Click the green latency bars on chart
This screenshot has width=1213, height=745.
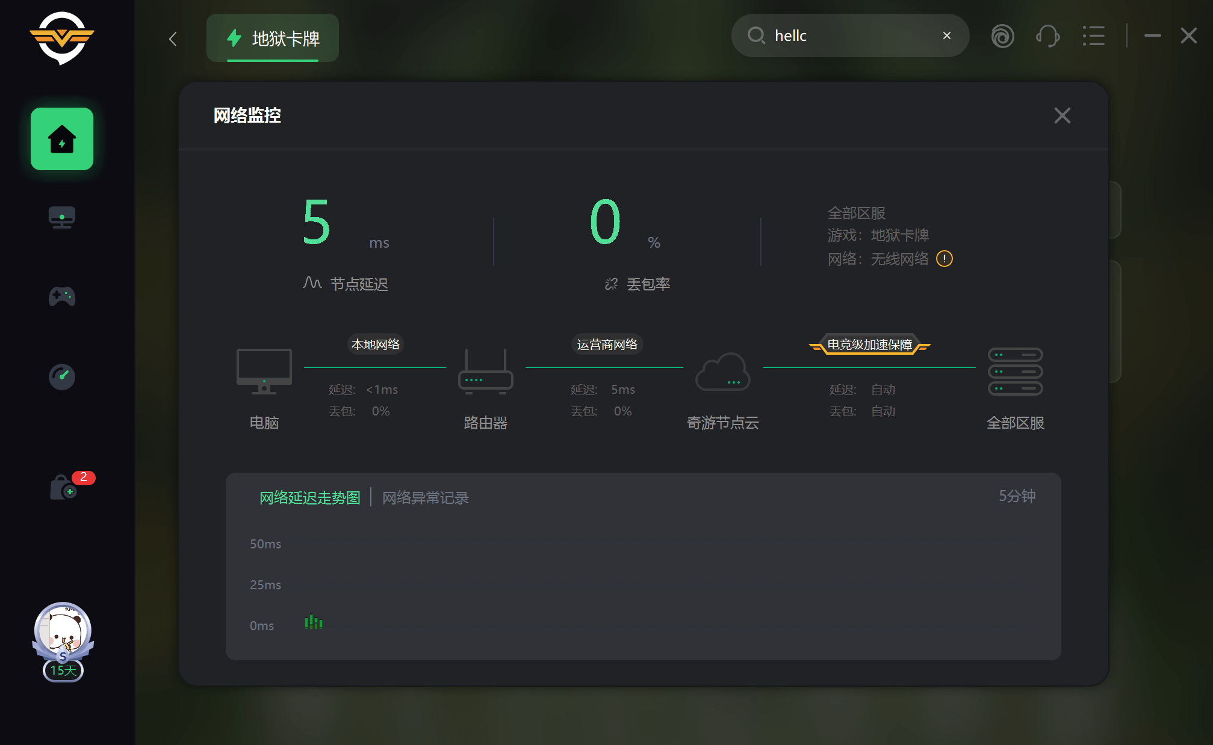[314, 622]
